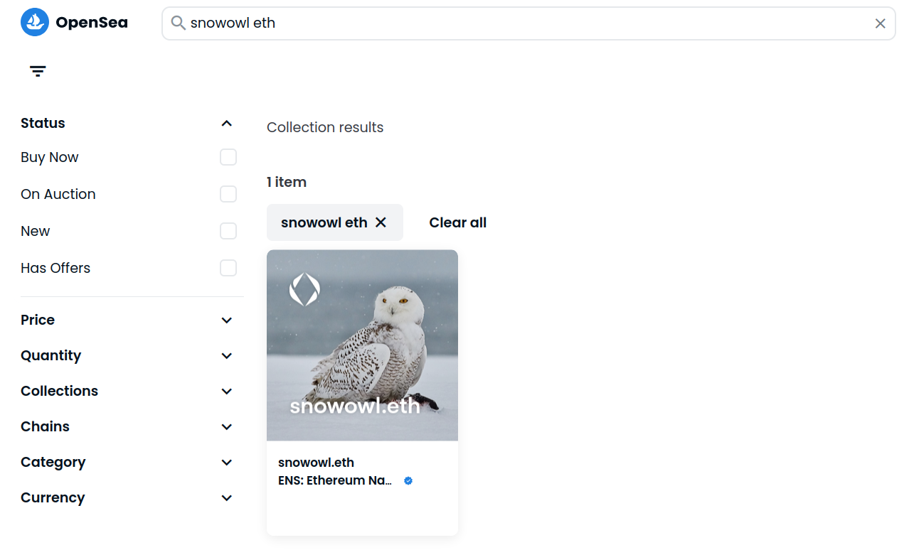Expand the Quantity filter section
This screenshot has height=550, width=909.
(x=227, y=356)
